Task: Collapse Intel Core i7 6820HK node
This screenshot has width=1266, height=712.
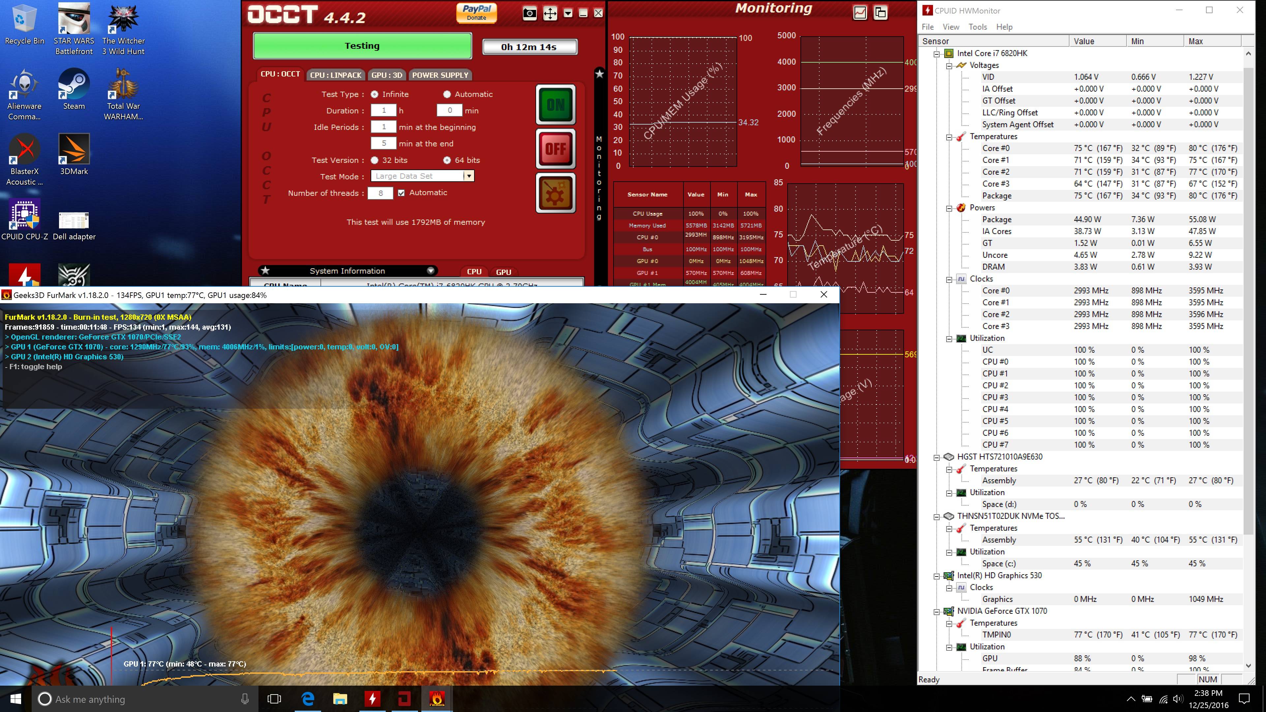Action: click(x=937, y=53)
